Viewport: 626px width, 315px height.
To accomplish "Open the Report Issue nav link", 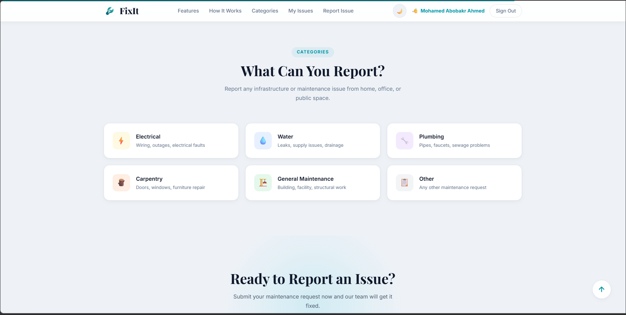I will [338, 11].
